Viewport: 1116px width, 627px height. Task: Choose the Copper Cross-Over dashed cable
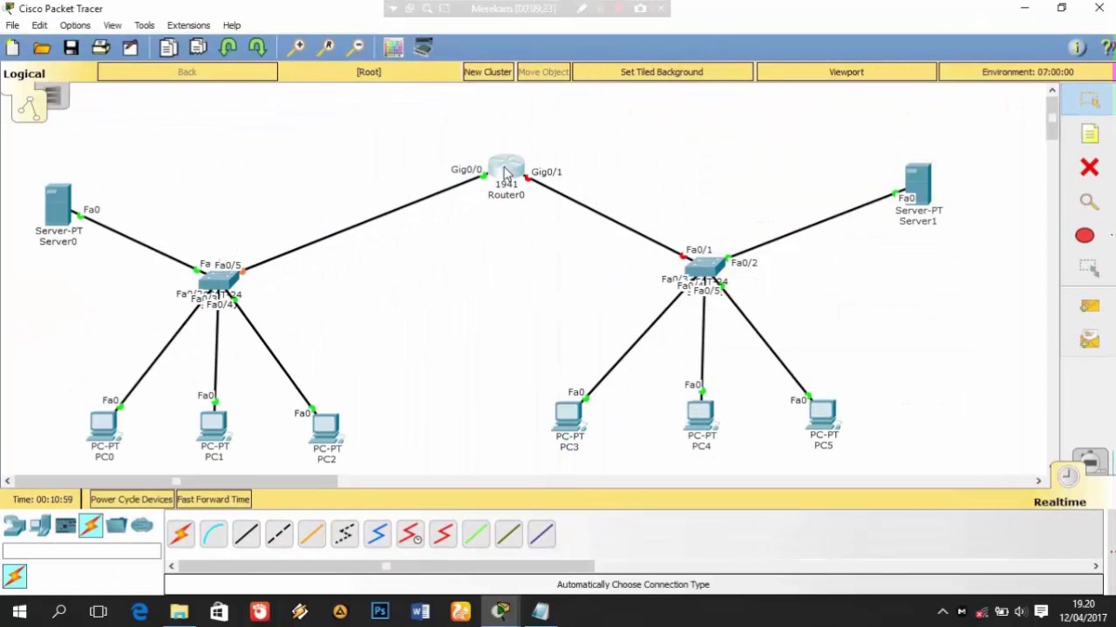click(279, 534)
